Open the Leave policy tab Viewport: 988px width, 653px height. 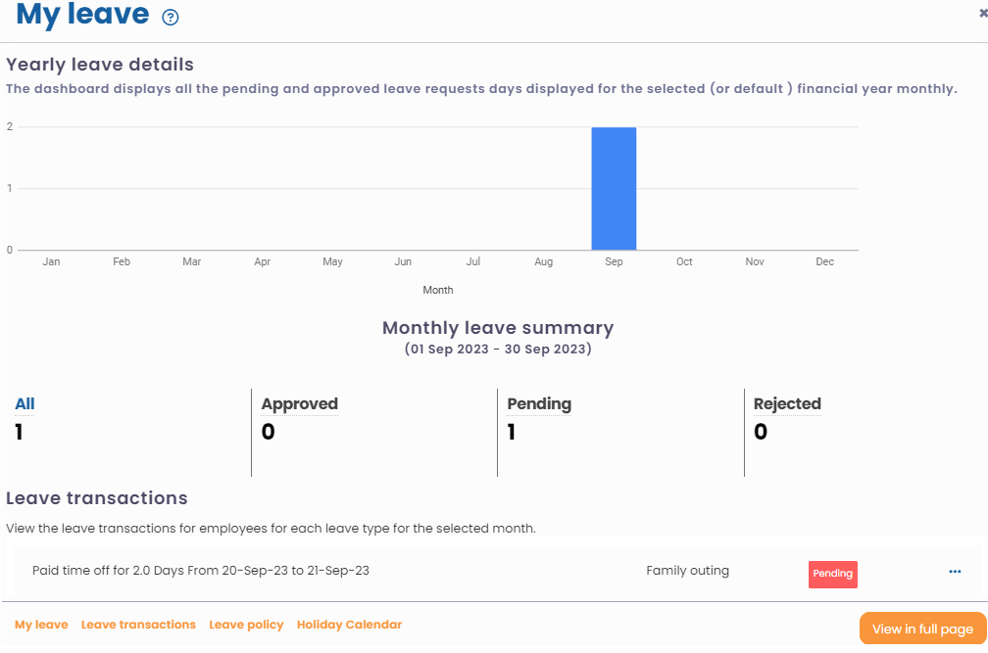[246, 624]
